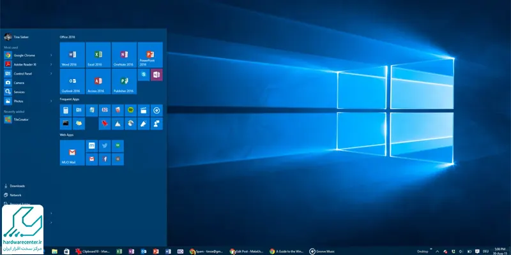This screenshot has height=255, width=511.
Task: Expand the Control Panel jump list arrow
Action: coord(51,73)
